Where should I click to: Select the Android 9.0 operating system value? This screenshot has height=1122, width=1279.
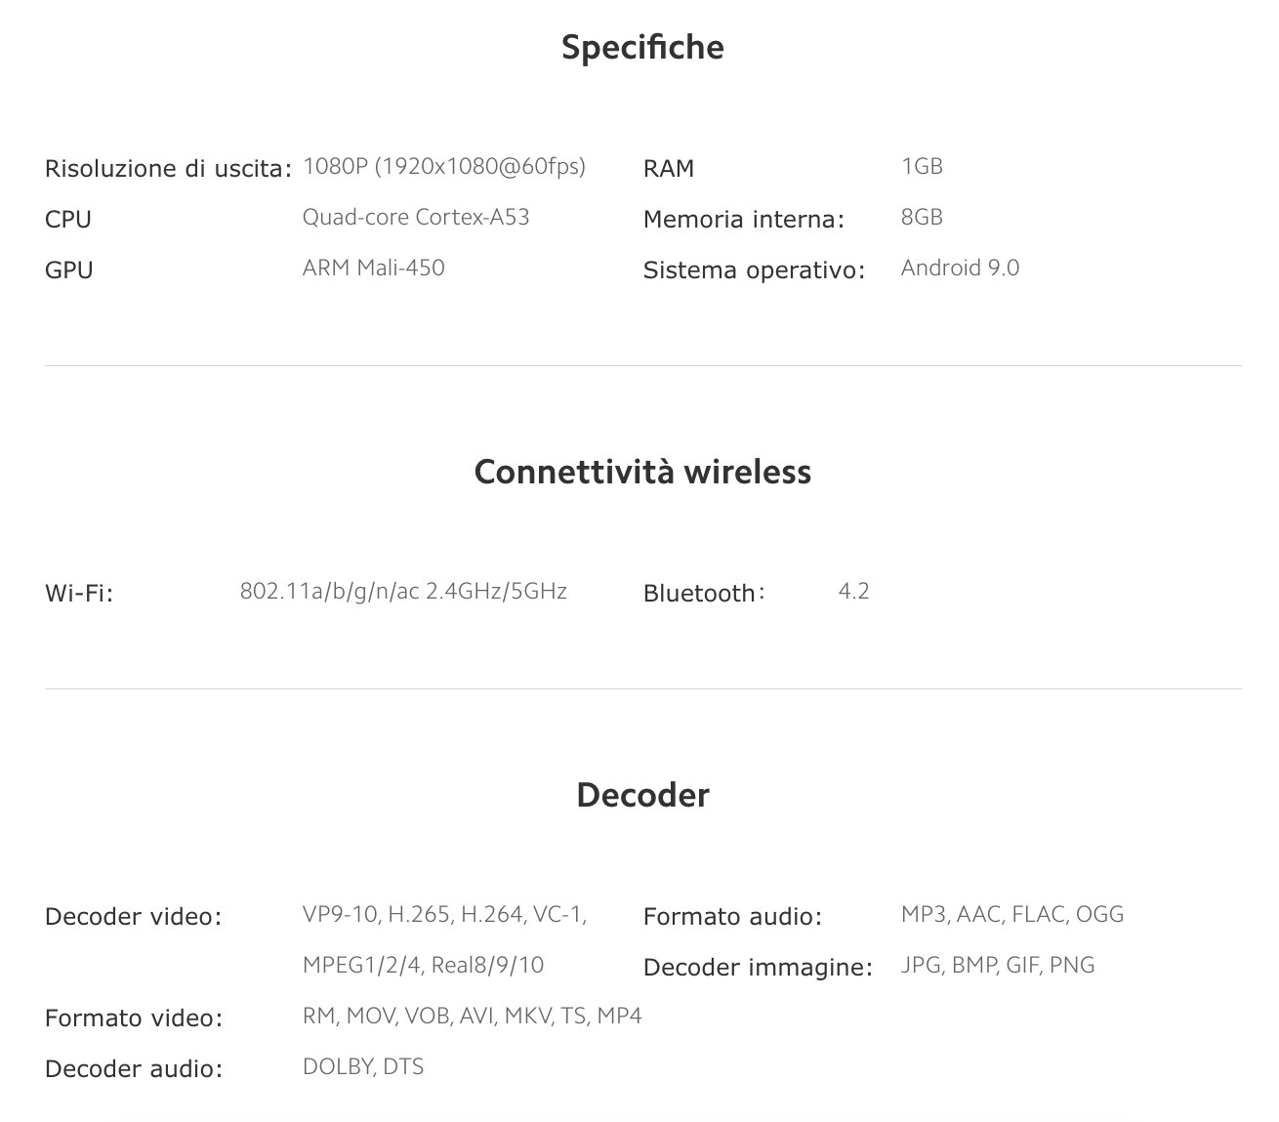(960, 268)
